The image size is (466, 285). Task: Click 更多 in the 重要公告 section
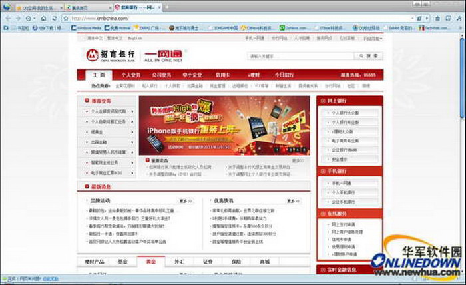[298, 160]
